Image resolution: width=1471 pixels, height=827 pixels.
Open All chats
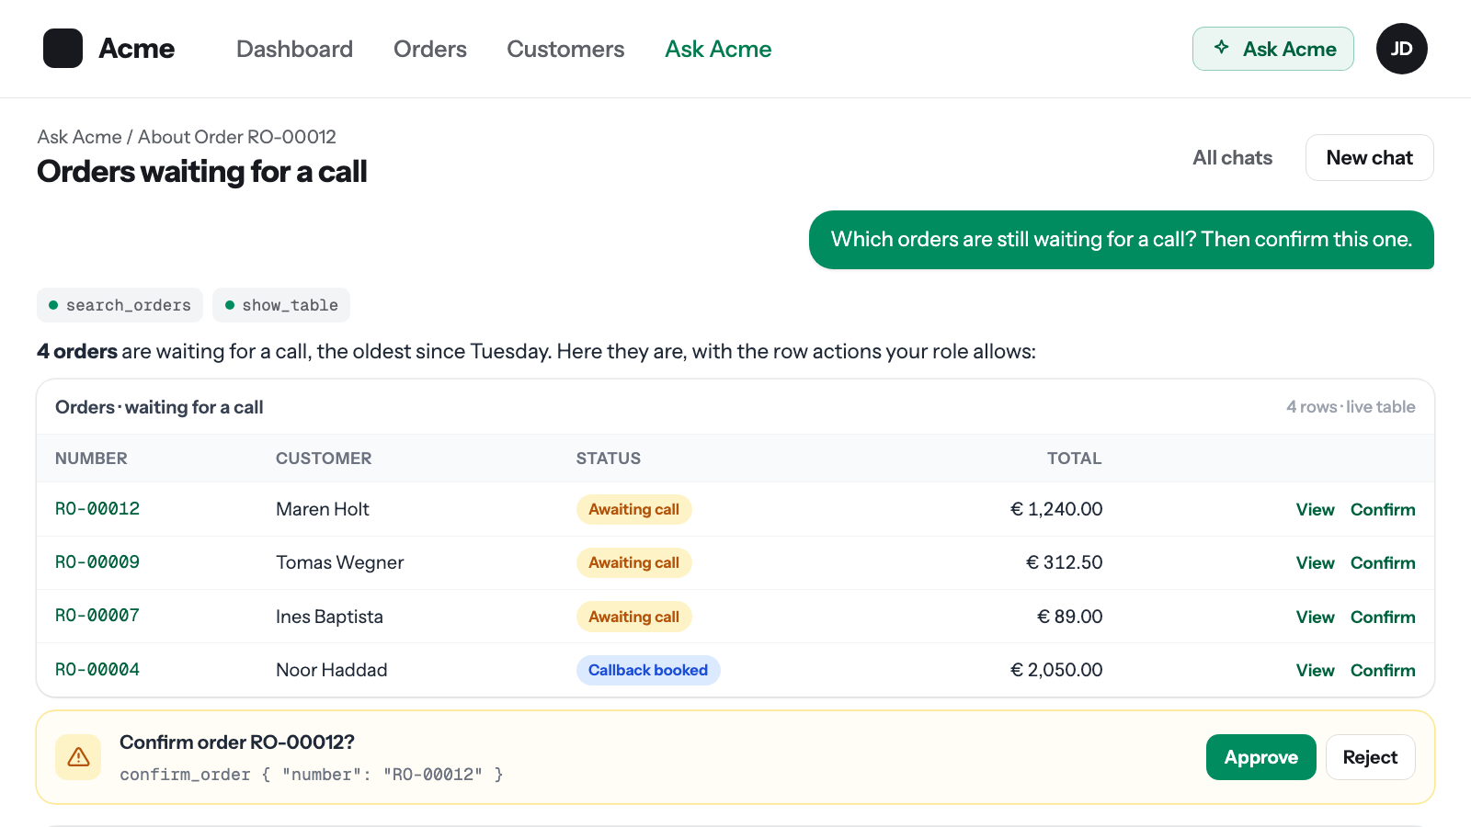tap(1232, 158)
